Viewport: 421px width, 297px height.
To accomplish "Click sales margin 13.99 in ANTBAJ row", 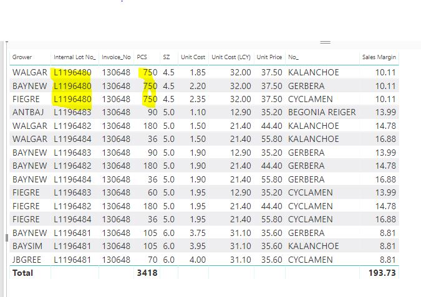I will point(385,112).
